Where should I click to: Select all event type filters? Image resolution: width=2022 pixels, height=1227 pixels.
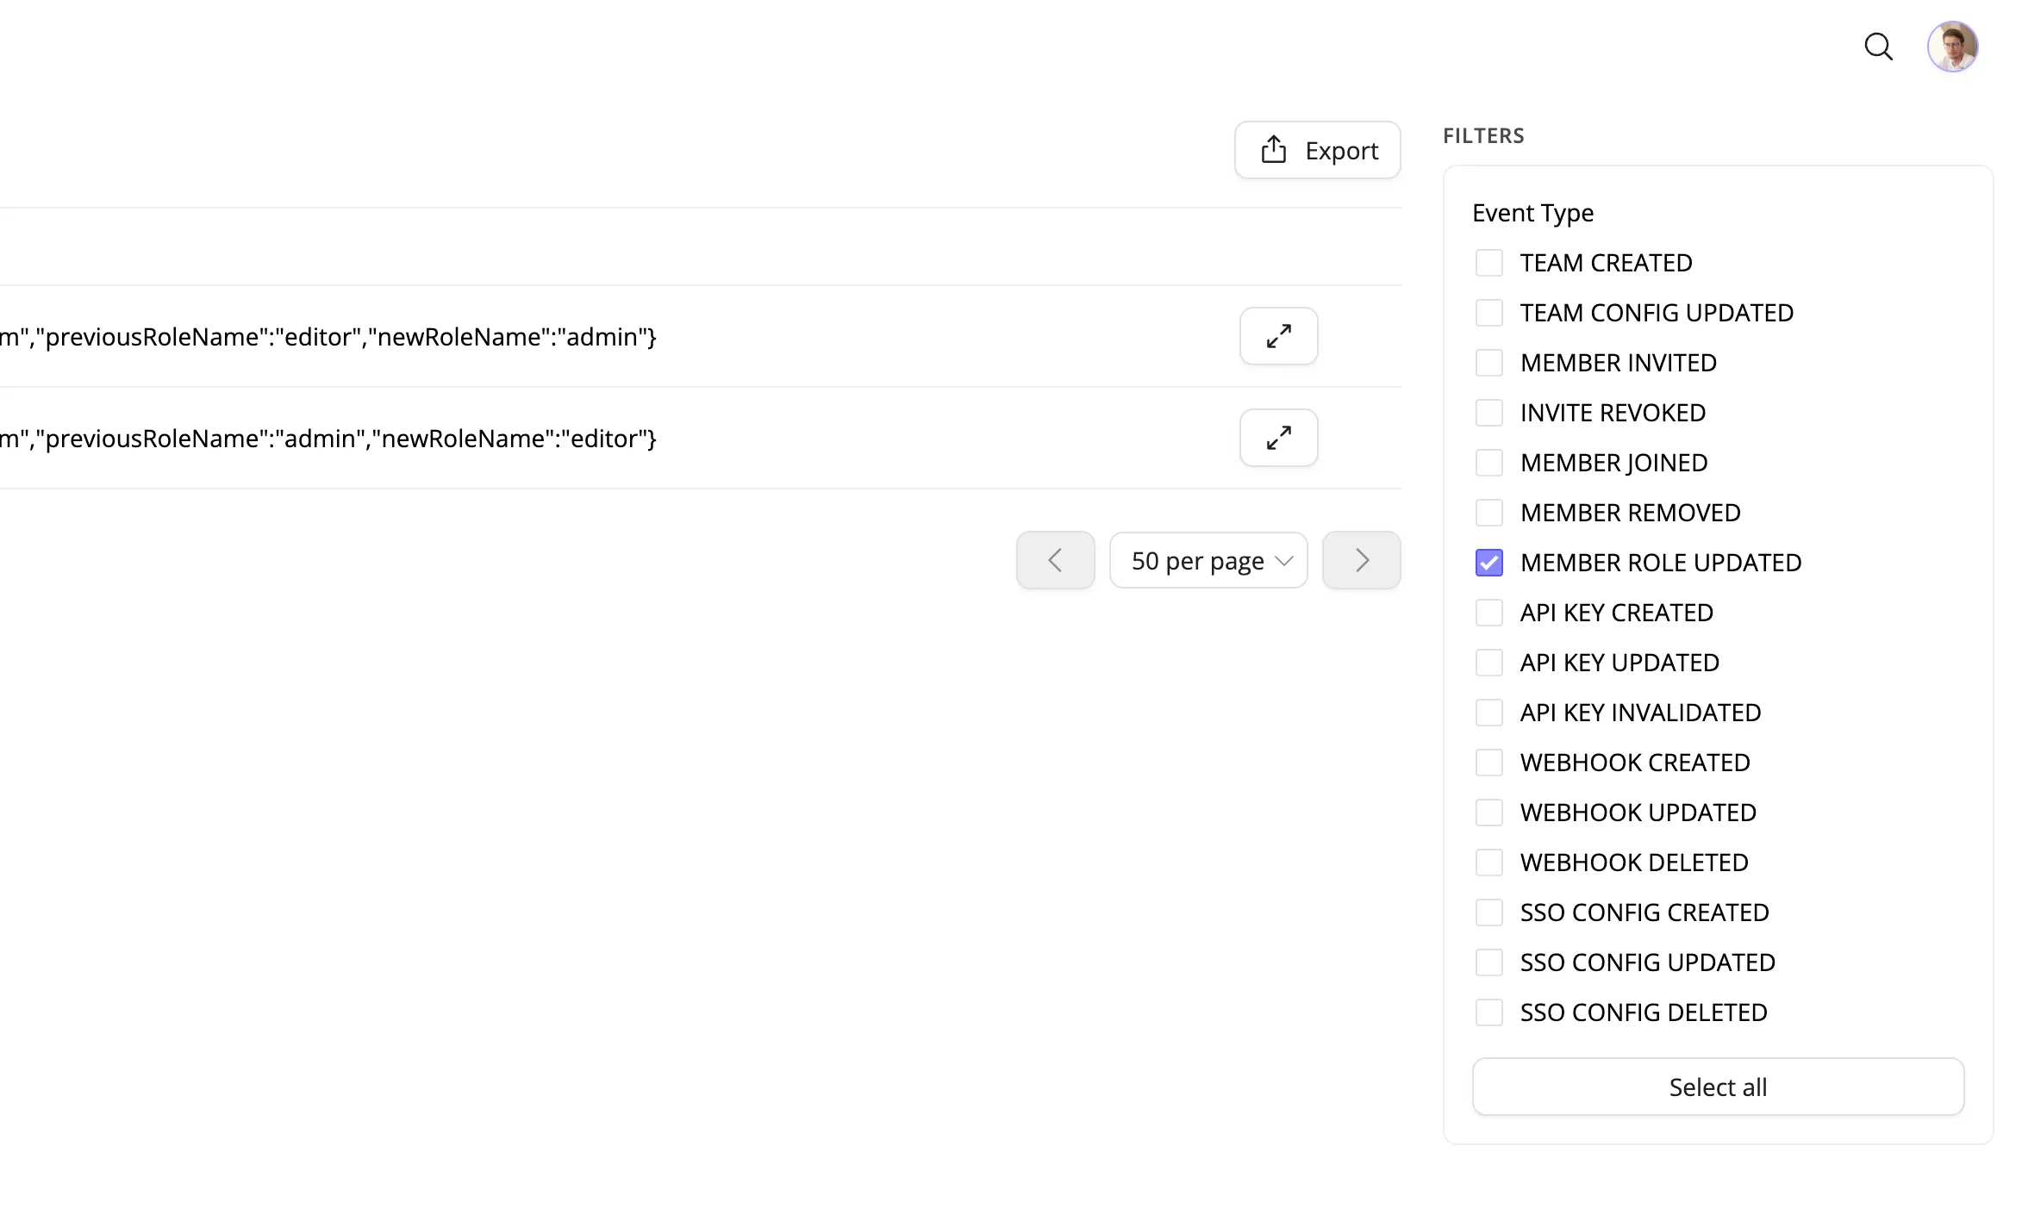coord(1717,1087)
